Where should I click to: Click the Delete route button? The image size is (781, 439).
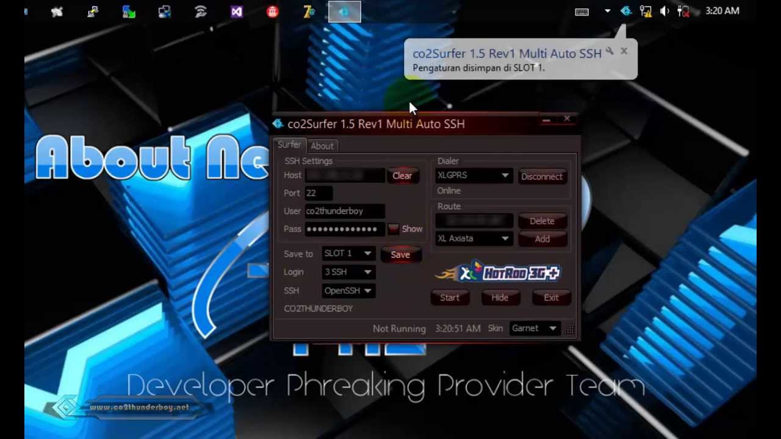click(x=542, y=221)
